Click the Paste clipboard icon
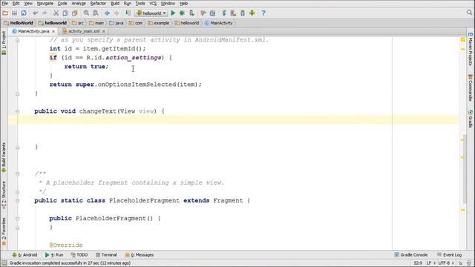The width and height of the screenshot is (475, 267). (74, 13)
